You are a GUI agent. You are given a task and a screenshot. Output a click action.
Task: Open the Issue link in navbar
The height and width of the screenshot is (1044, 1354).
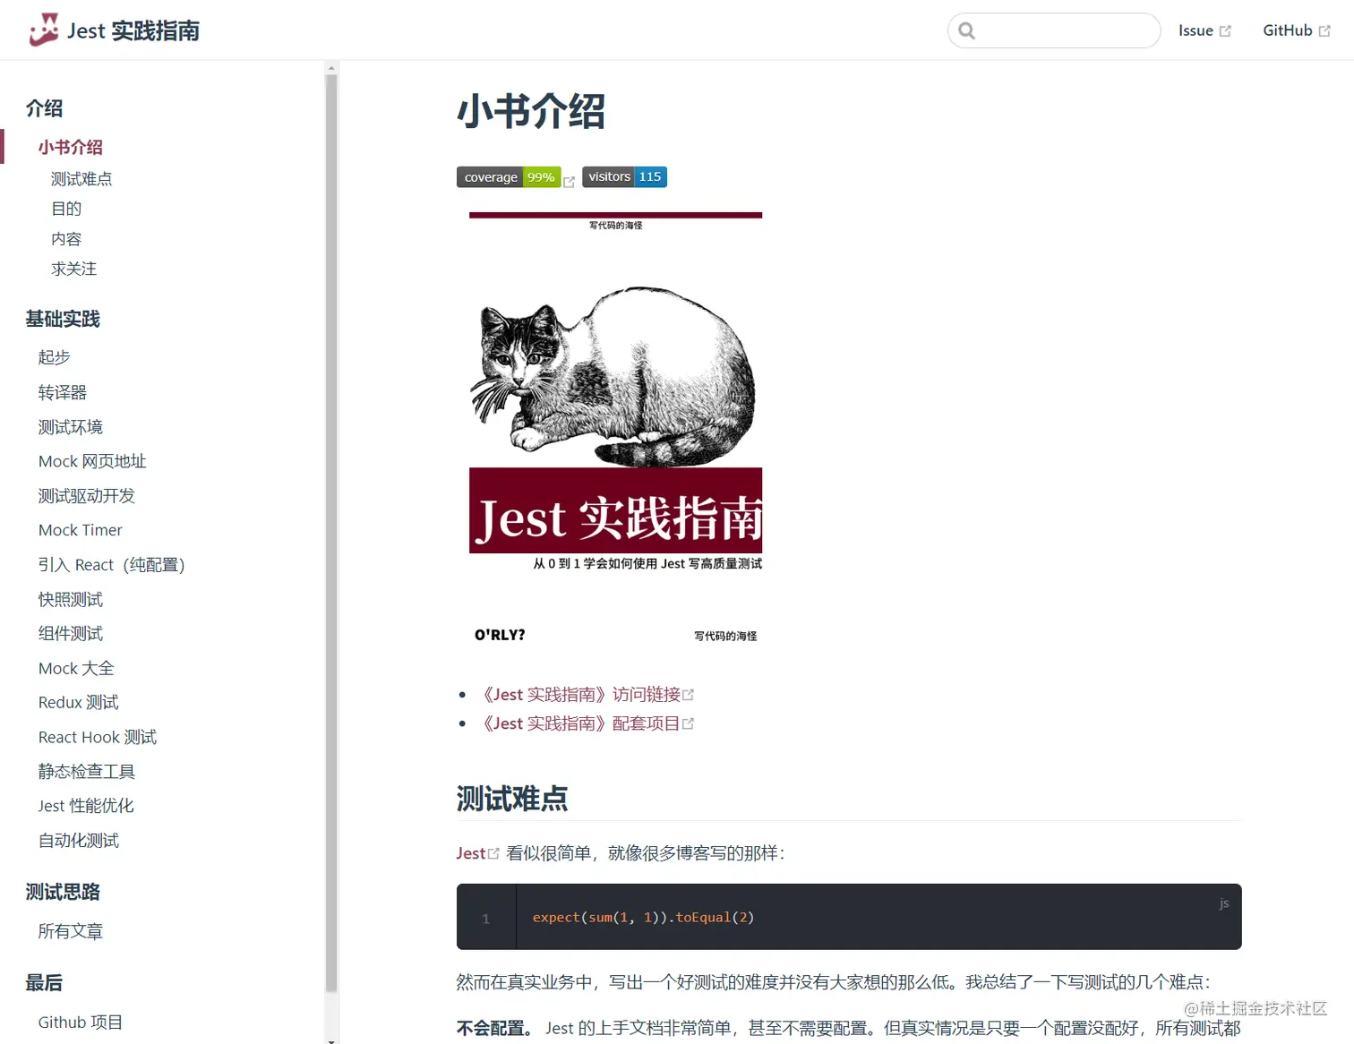pos(1204,30)
